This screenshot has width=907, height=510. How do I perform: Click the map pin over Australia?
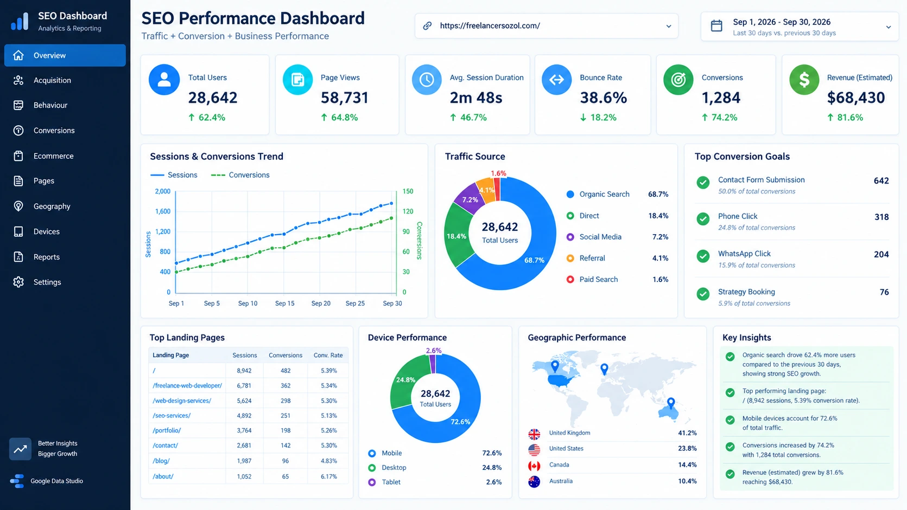click(x=671, y=403)
